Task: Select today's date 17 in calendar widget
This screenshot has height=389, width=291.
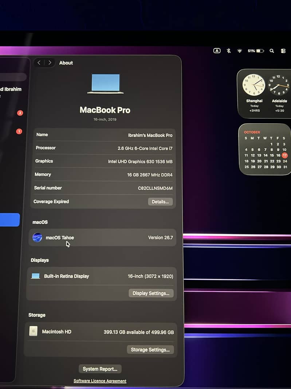Action: [284, 155]
